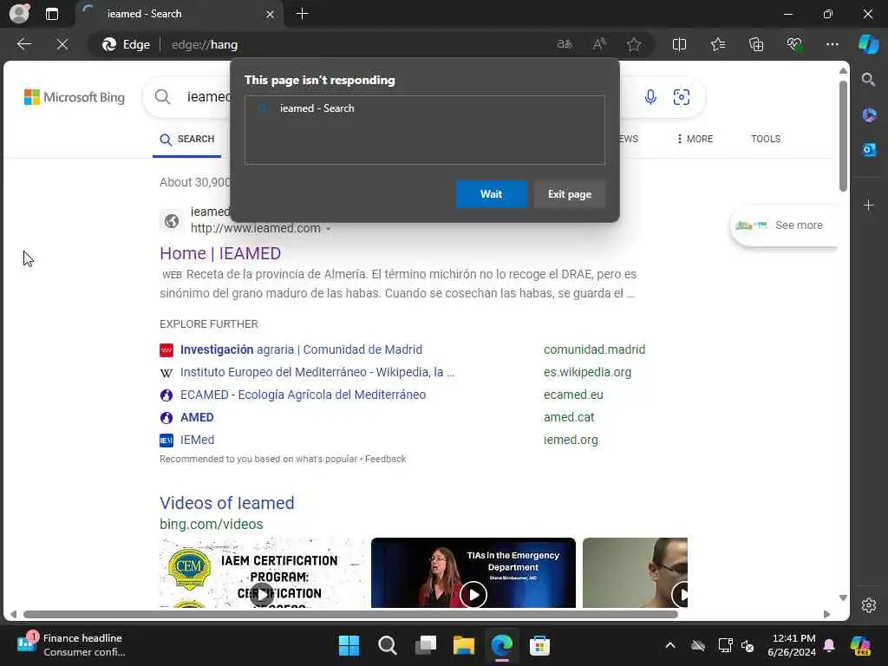Play the IAEM Certification Program video
The height and width of the screenshot is (666, 888).
[261, 595]
